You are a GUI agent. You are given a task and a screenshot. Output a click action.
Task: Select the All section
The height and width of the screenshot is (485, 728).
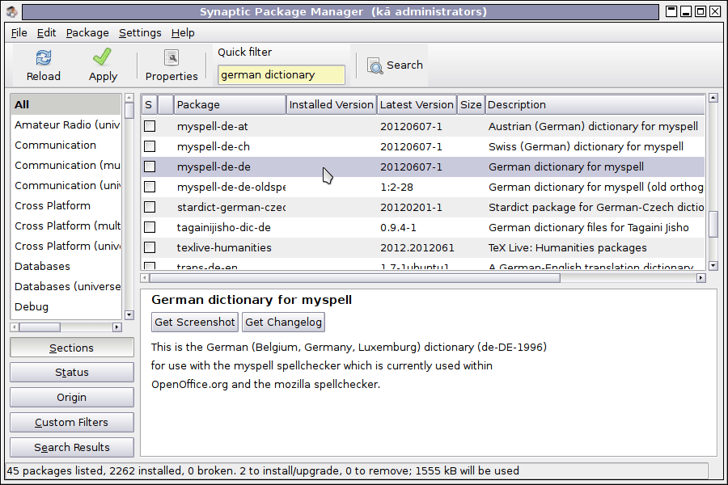pyautogui.click(x=66, y=104)
